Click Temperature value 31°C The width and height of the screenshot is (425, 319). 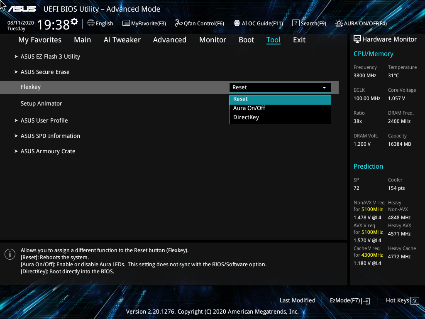[x=393, y=76]
